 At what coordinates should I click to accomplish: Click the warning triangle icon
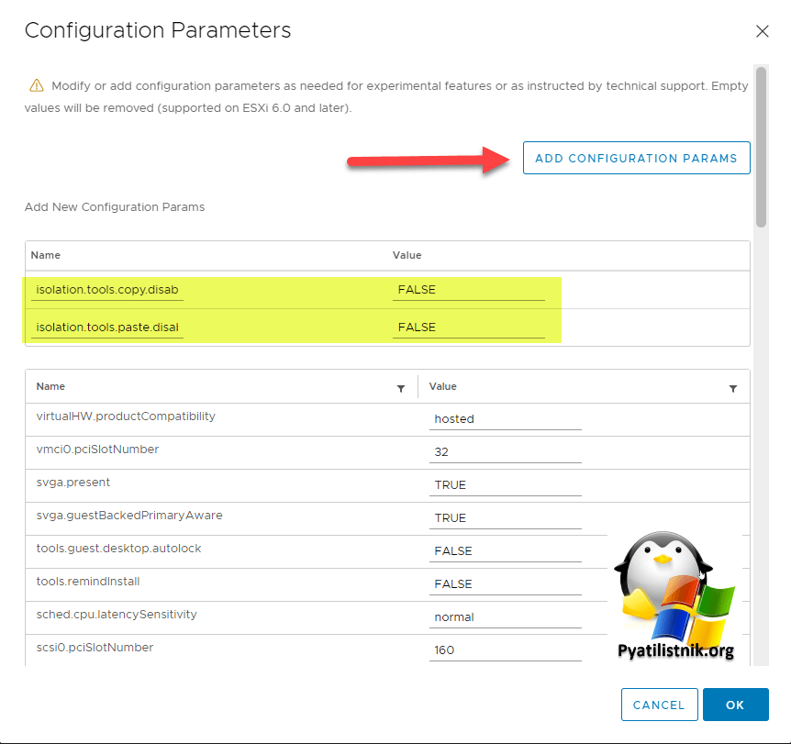37,85
